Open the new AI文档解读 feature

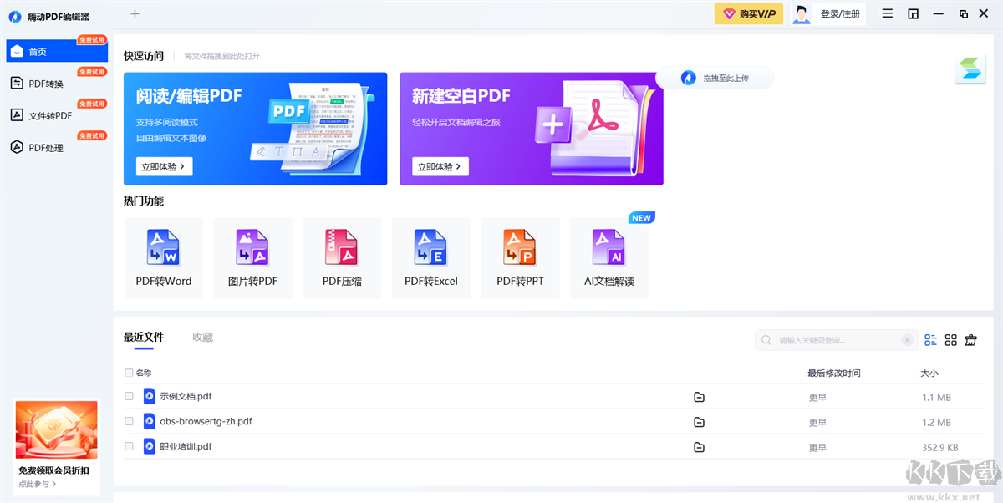coord(609,257)
